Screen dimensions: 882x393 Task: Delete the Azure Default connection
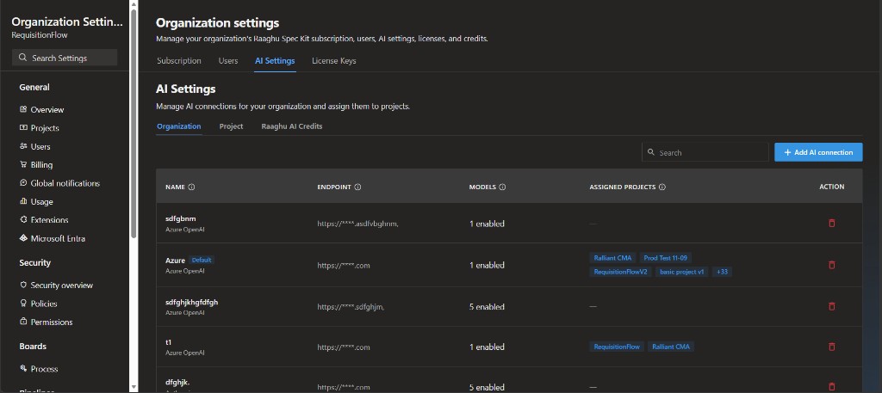(832, 265)
